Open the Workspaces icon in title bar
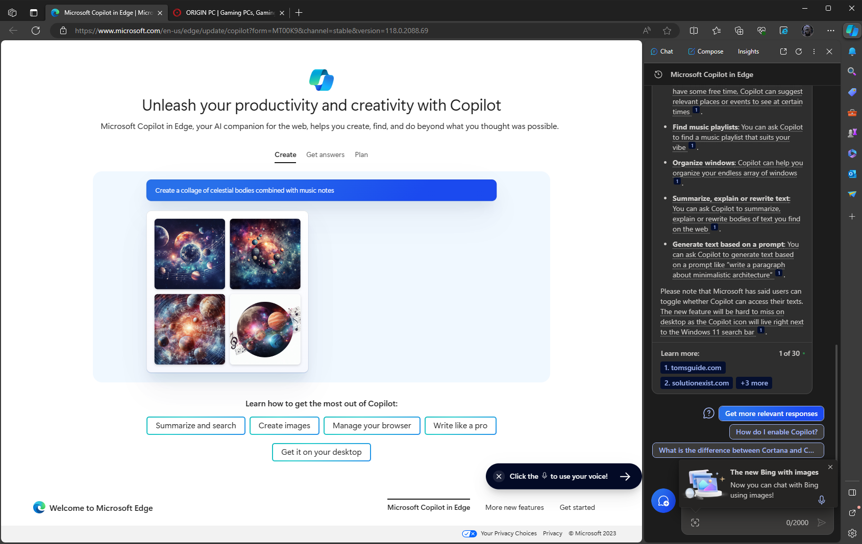This screenshot has width=862, height=544. coord(12,13)
